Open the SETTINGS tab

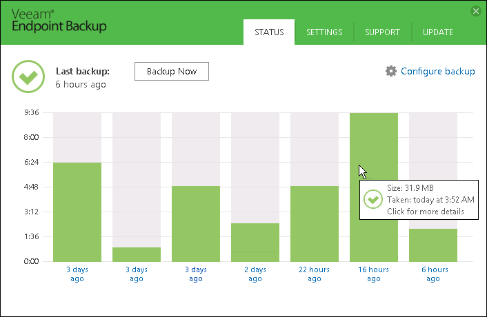[324, 32]
